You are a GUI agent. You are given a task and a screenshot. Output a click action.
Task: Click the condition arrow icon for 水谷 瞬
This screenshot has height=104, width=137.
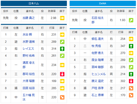62,35
